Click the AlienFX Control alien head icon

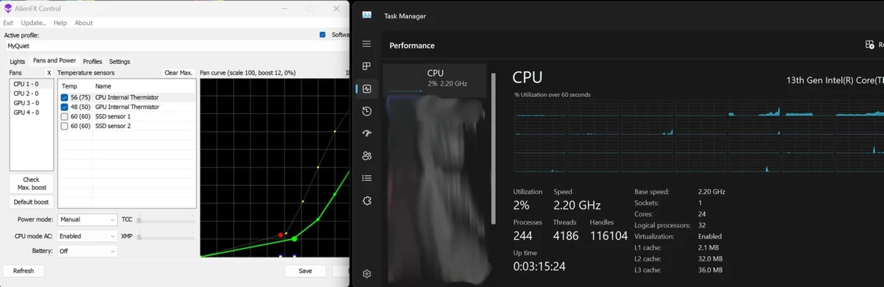click(x=8, y=8)
